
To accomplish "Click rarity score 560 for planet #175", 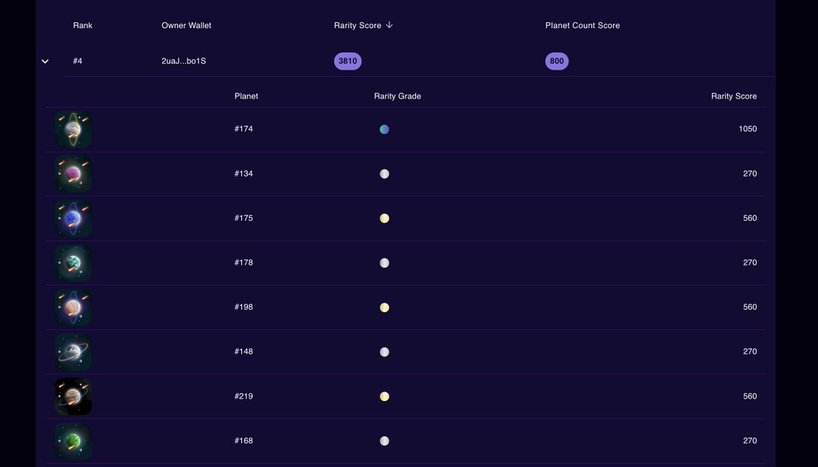I will coord(750,218).
